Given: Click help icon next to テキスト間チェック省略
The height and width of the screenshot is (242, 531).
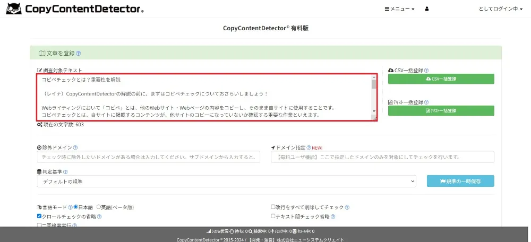Looking at the screenshot, I should point(333,217).
